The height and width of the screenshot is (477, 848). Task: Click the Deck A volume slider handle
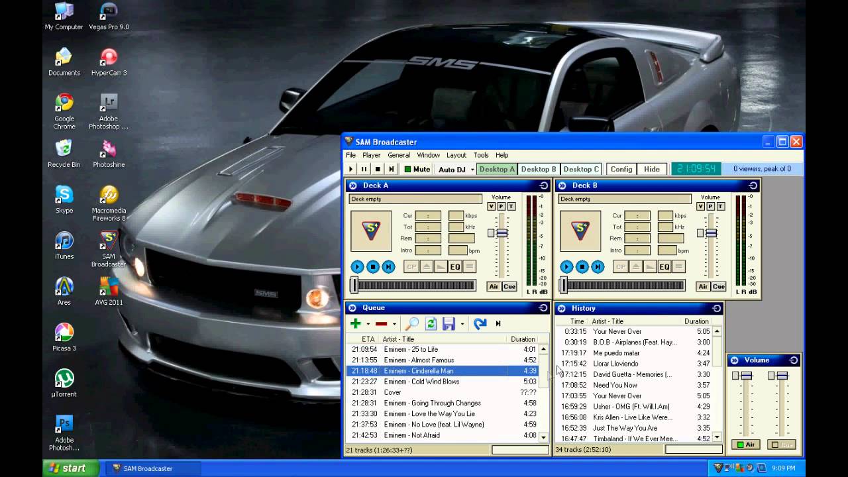(502, 233)
